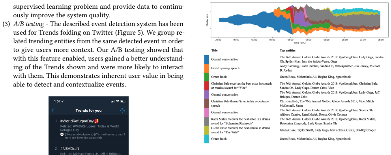Screen dimensions: 391x155
Task: Select the orange Hosts' opening speech swatch
Action: tap(207, 68)
